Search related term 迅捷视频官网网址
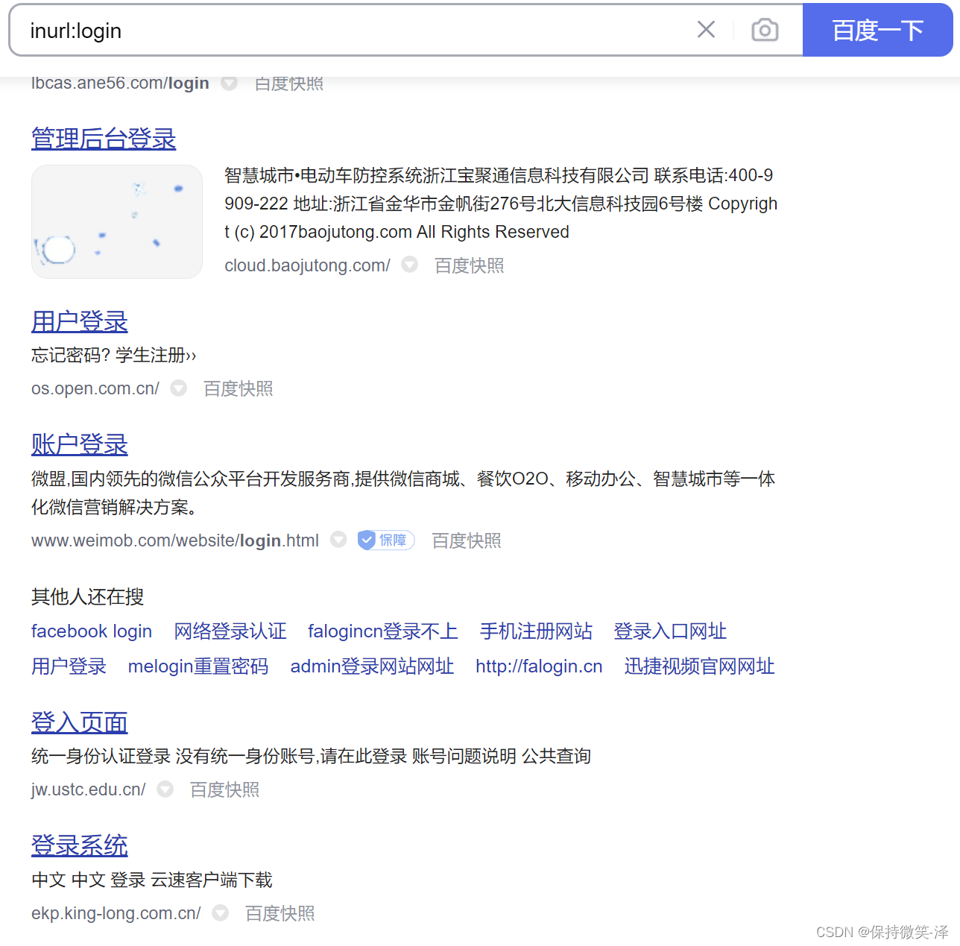The image size is (960, 946). [700, 666]
